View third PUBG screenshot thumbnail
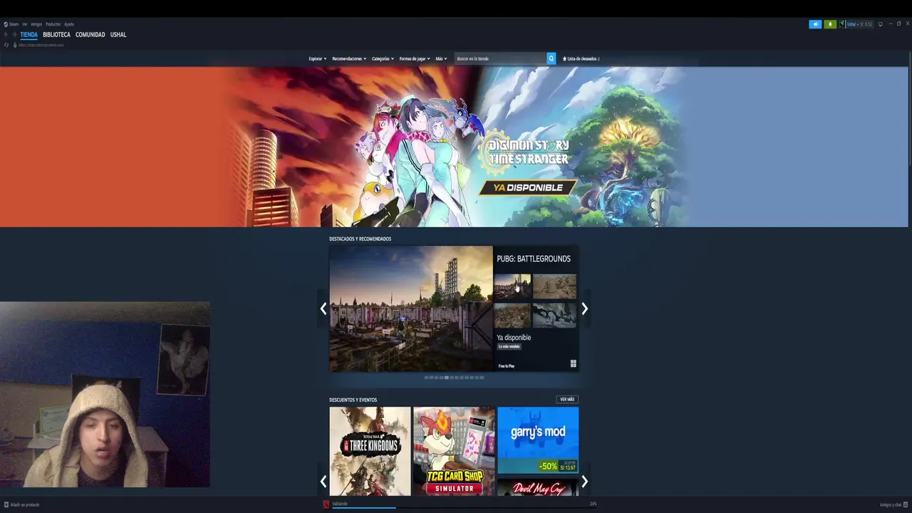The height and width of the screenshot is (513, 912). click(x=513, y=315)
